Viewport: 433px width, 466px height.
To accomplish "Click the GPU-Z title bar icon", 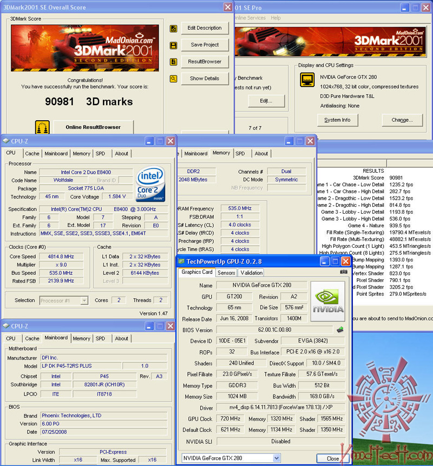I will coord(181,261).
